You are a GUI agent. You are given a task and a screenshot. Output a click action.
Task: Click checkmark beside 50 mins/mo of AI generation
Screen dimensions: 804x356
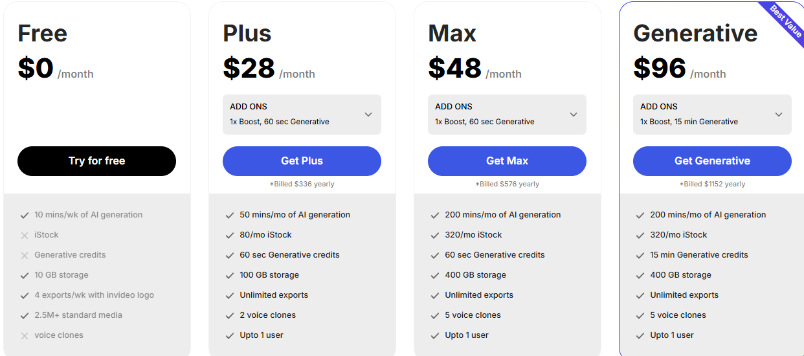coord(230,215)
